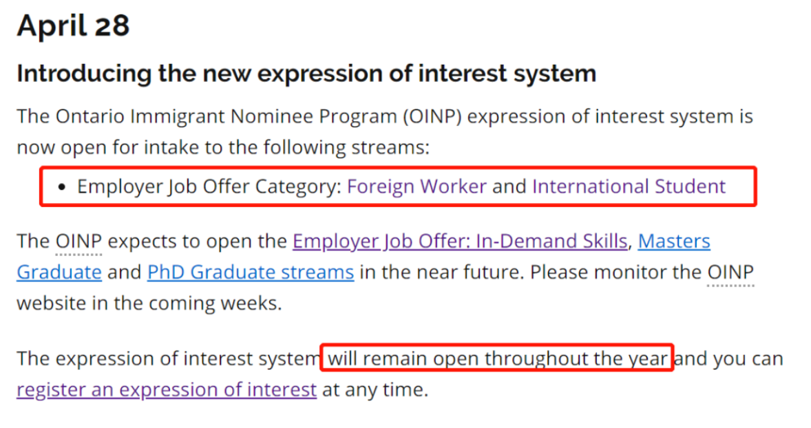Click the "Employer Job Offer Category:" label
This screenshot has height=428, width=811.
209,186
